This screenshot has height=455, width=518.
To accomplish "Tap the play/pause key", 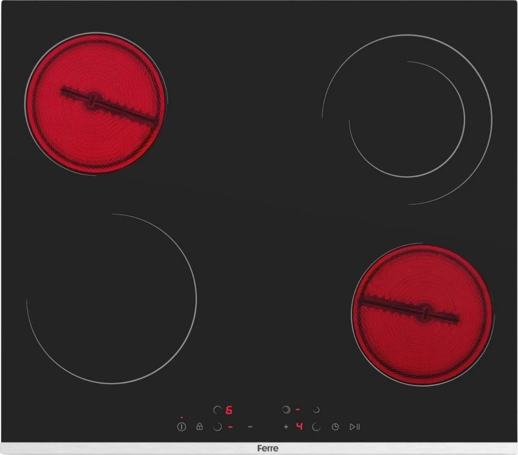I will pyautogui.click(x=355, y=427).
